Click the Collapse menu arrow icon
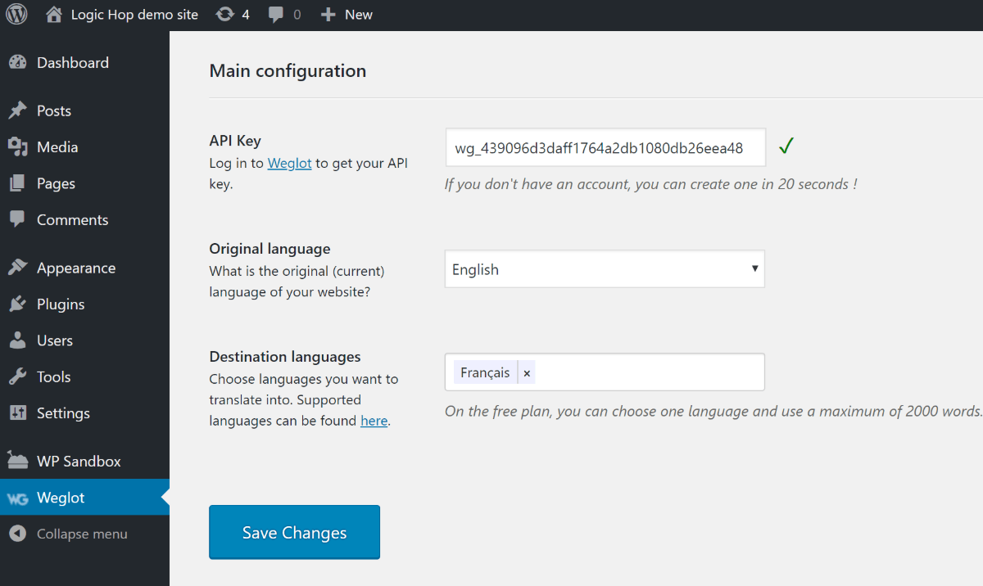The width and height of the screenshot is (983, 586). click(17, 534)
